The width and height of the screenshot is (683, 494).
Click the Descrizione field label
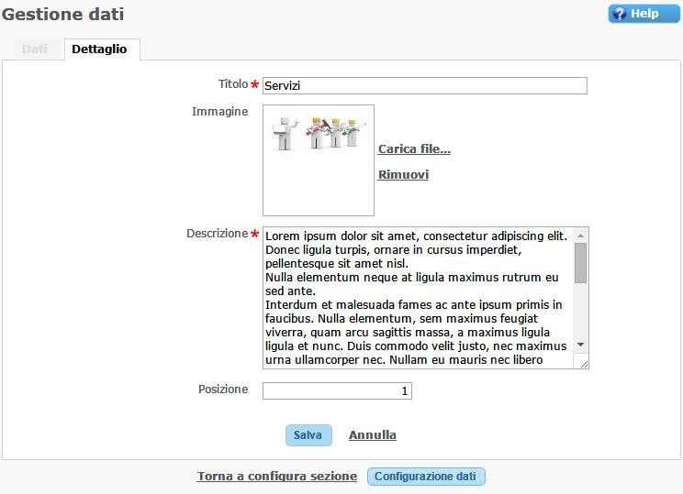[217, 234]
